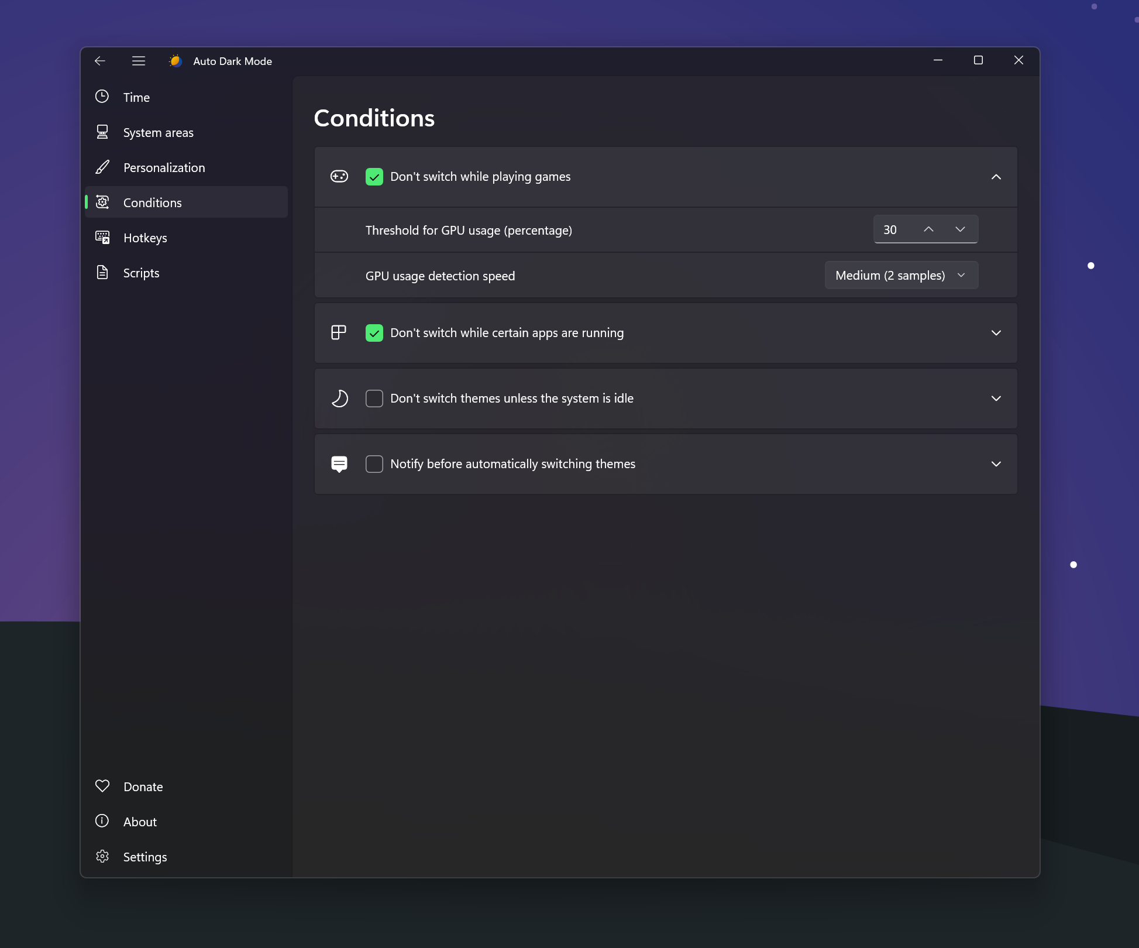This screenshot has height=948, width=1139.
Task: Click the Donate heart icon
Action: click(102, 786)
